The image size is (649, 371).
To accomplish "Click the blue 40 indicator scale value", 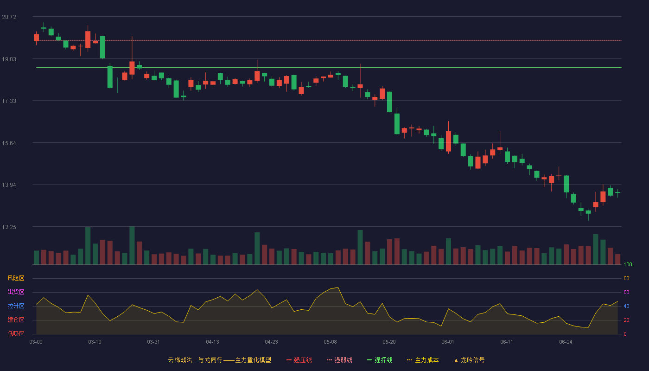I will point(626,306).
